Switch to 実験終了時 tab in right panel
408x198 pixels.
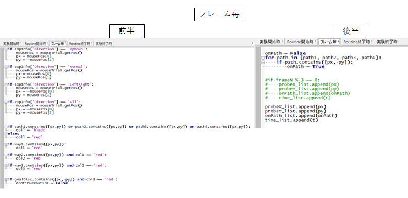click(x=387, y=42)
